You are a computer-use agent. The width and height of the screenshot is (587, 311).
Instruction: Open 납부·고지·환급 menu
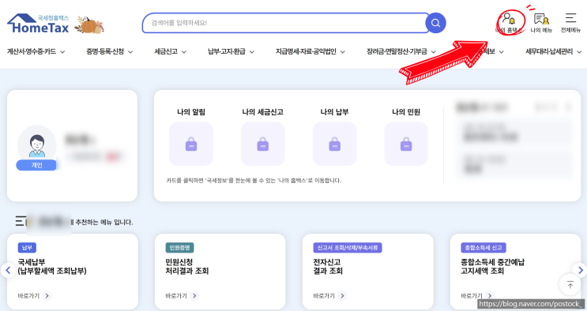click(227, 51)
